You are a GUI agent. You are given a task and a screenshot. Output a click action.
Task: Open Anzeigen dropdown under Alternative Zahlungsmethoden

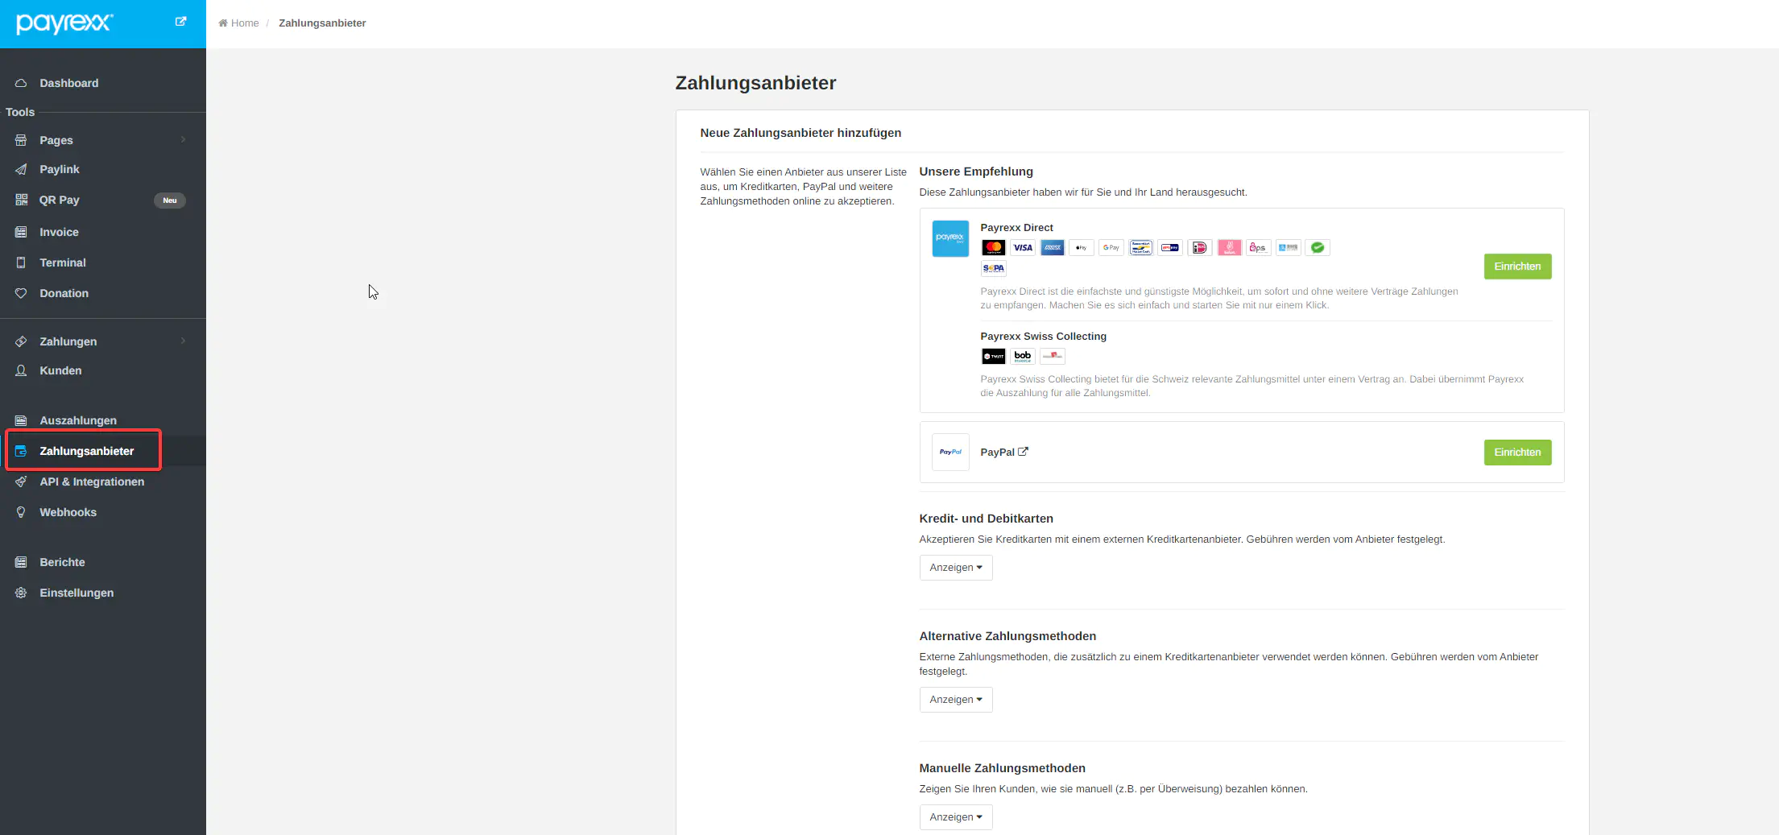[x=955, y=700]
